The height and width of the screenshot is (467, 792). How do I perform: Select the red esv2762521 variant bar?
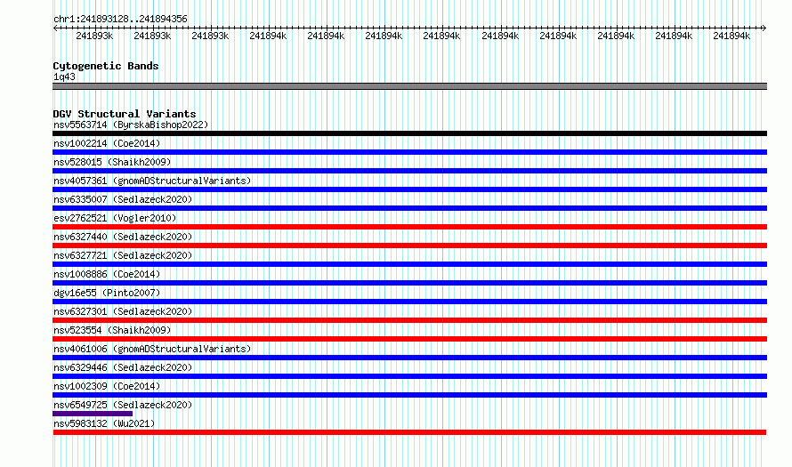tap(409, 227)
